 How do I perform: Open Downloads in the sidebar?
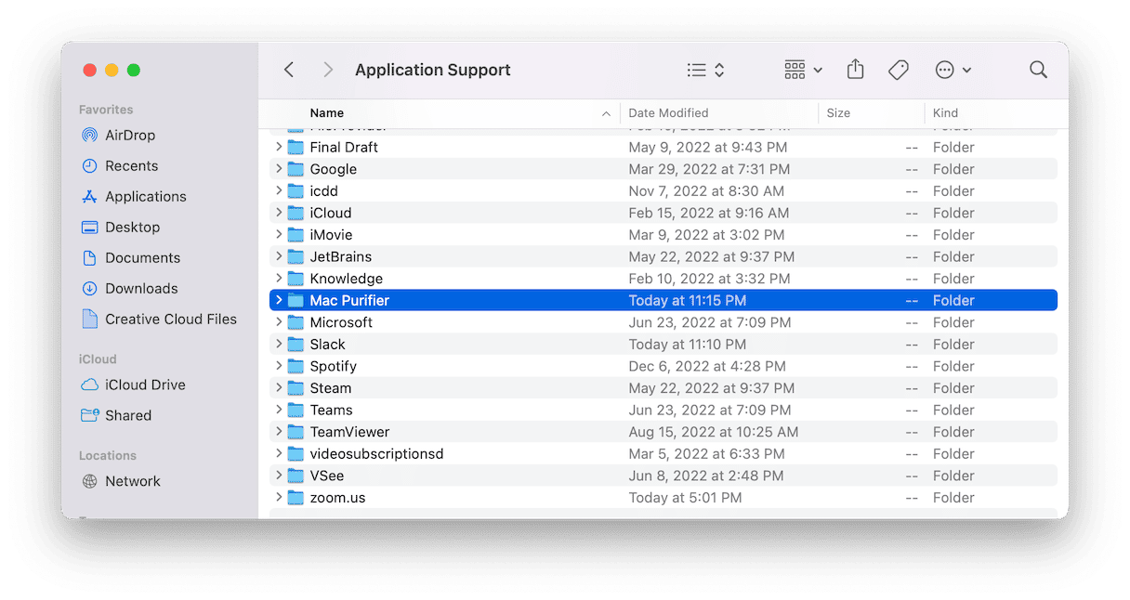(x=141, y=288)
